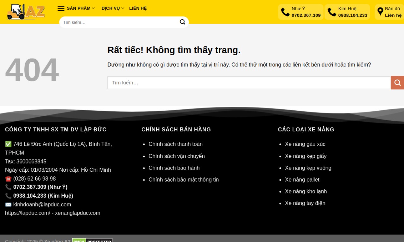Click the address 746 Lê Đức Anh text
The height and width of the screenshot is (242, 404).
click(58, 148)
